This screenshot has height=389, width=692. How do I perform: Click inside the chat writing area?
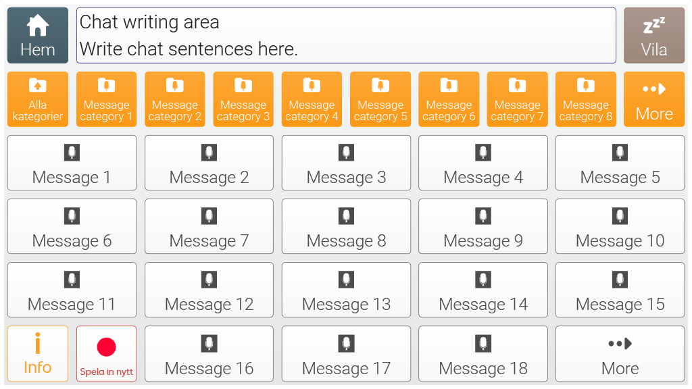coord(346,35)
